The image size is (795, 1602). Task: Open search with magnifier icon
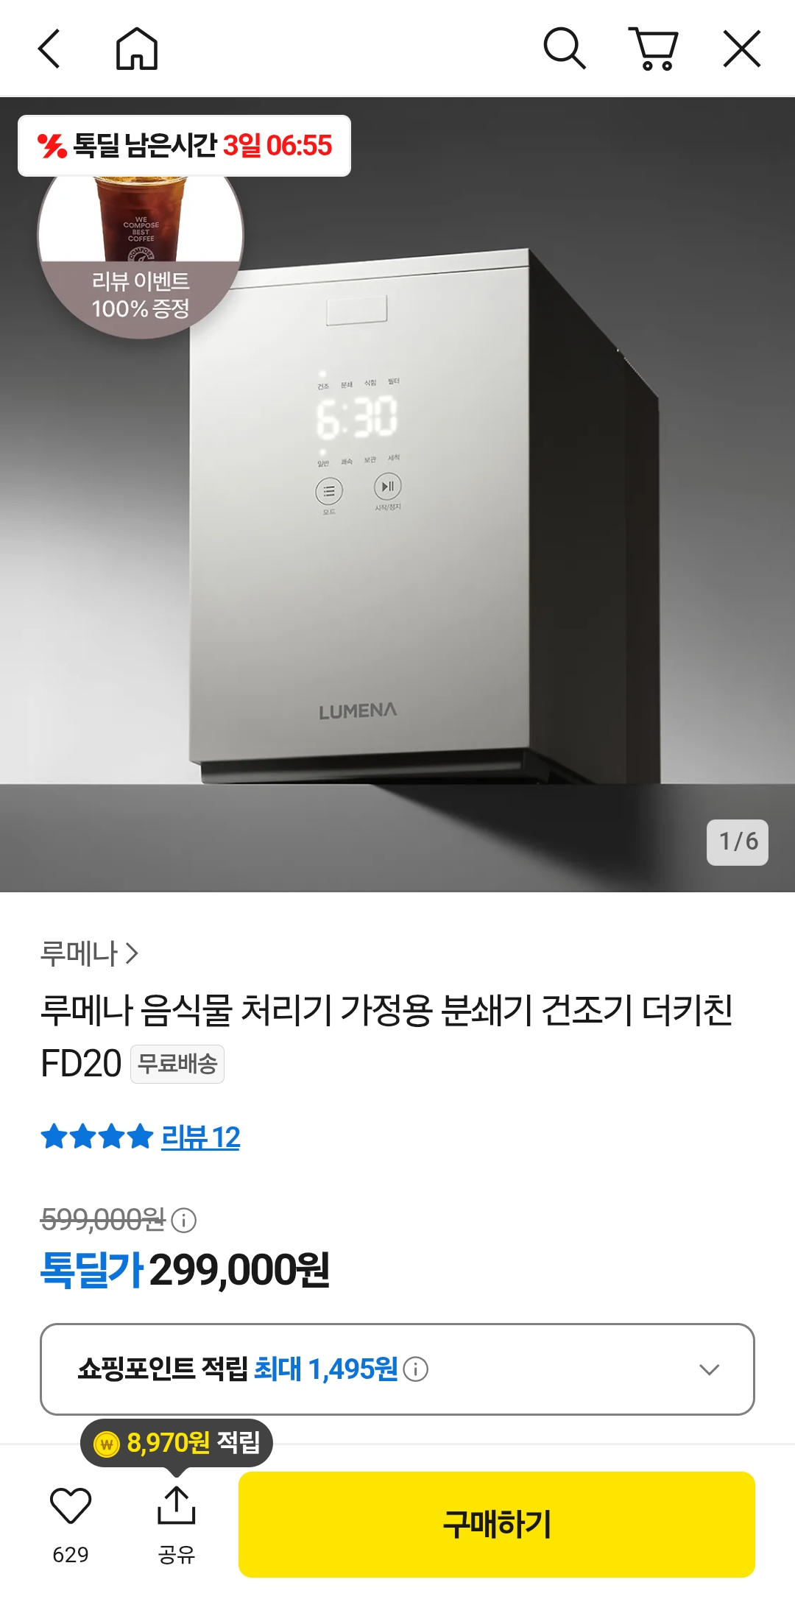coord(565,49)
